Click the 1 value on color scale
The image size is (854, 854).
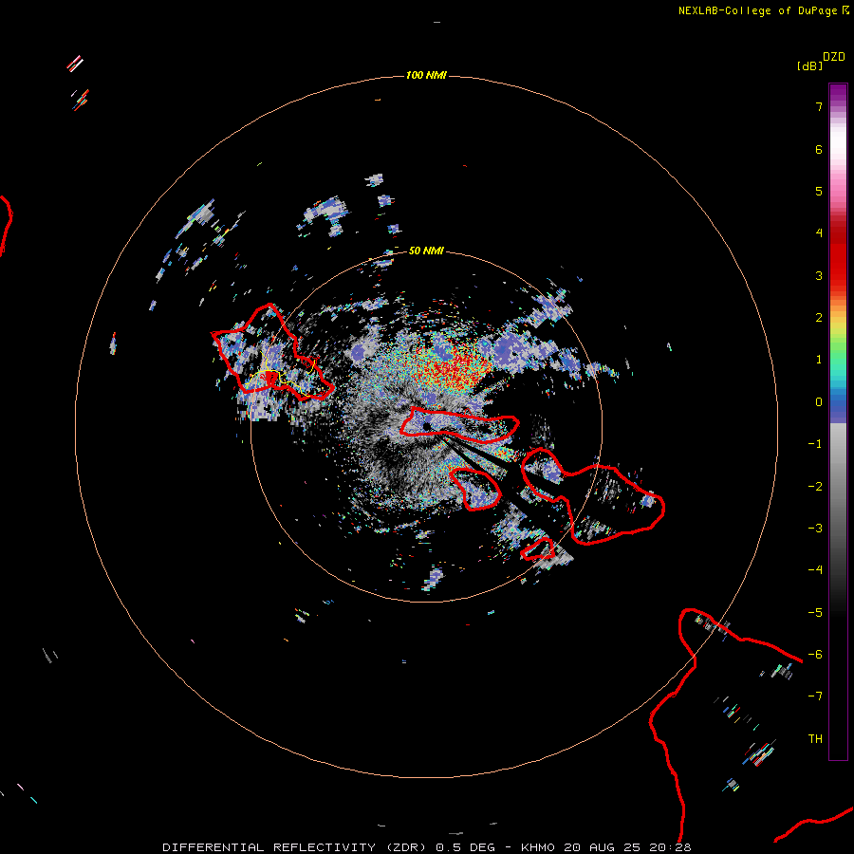819,360
